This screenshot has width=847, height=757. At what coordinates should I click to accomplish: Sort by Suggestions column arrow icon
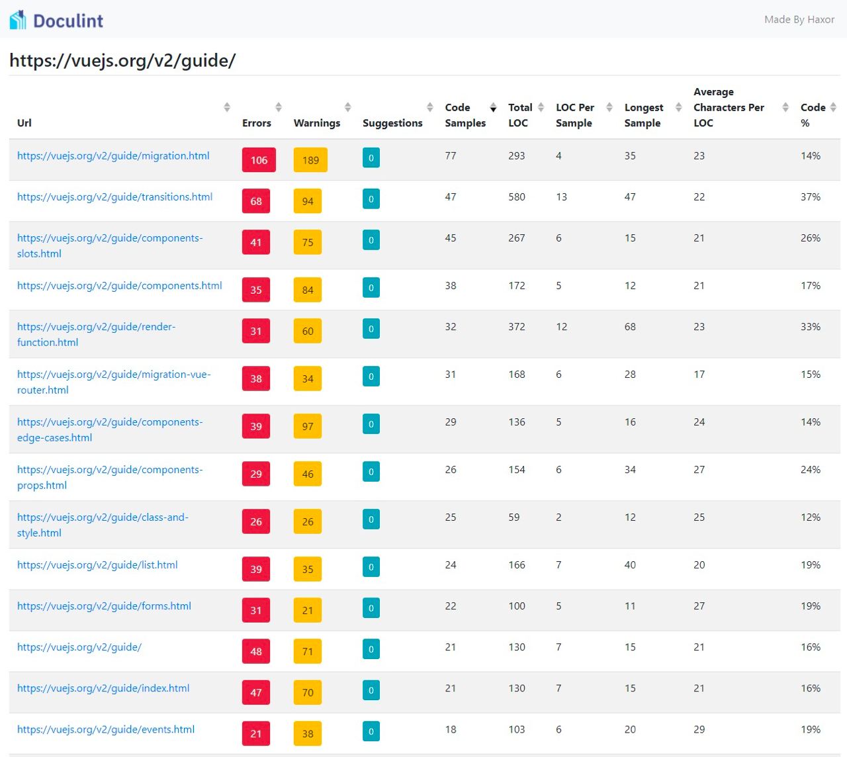[430, 107]
